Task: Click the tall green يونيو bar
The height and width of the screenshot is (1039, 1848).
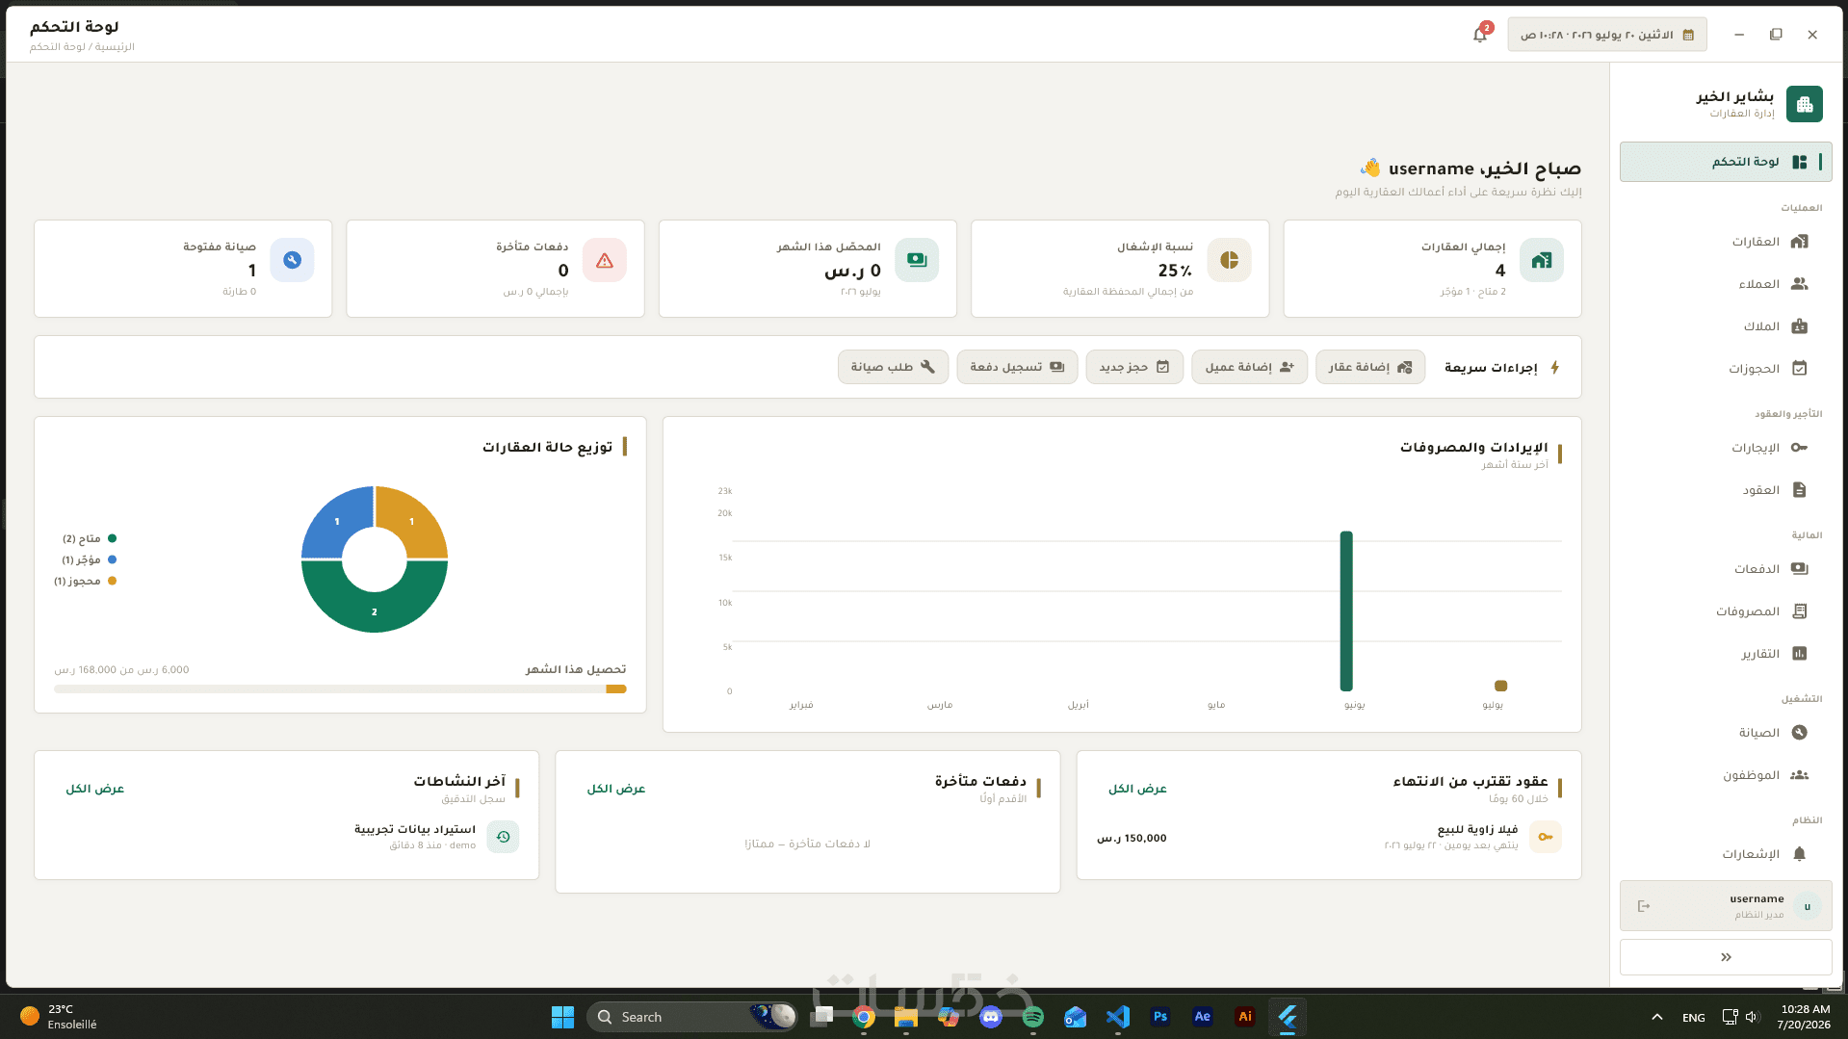Action: pyautogui.click(x=1346, y=610)
